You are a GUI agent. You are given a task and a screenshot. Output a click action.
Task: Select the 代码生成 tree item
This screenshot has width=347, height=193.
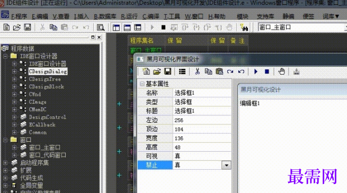pos(31,178)
